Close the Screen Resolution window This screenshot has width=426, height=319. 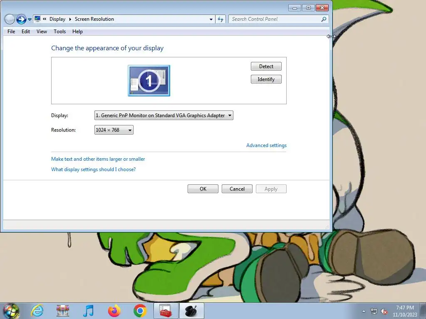point(322,7)
